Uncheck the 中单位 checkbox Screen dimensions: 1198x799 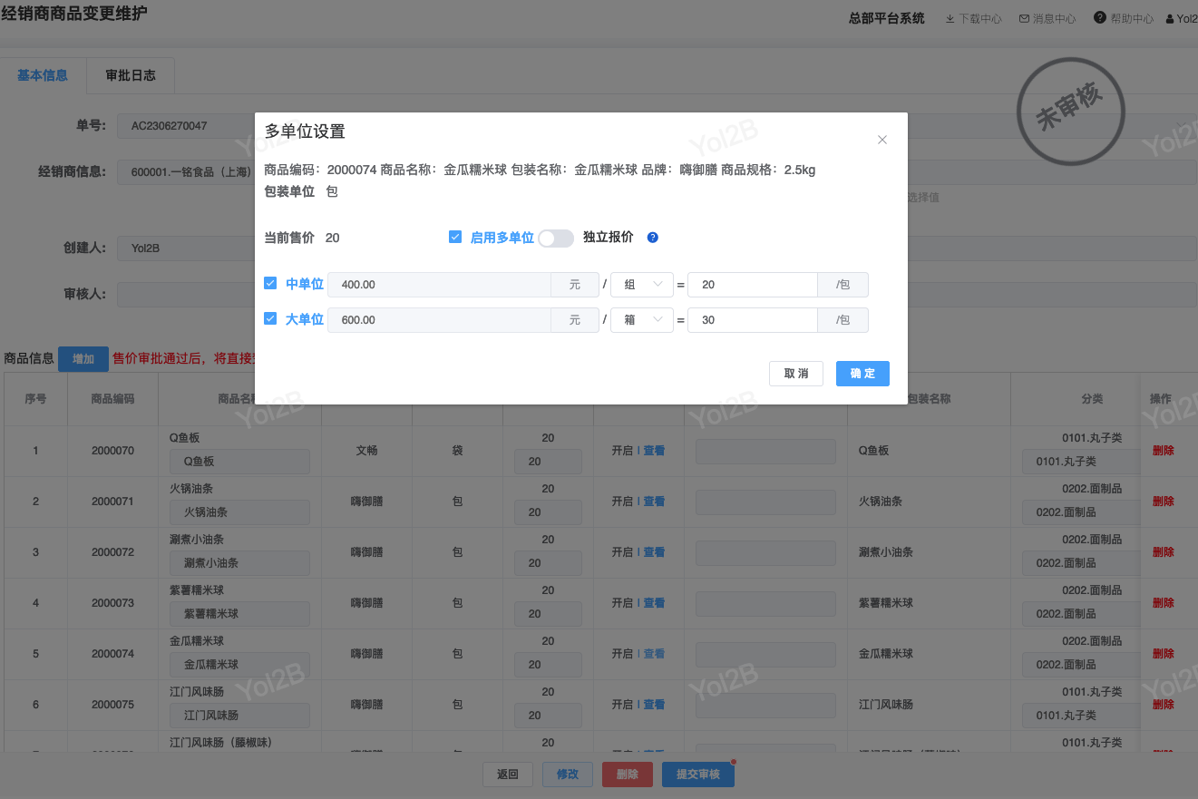[x=270, y=284]
